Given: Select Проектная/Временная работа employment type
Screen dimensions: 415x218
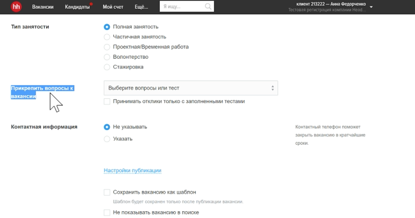Looking at the screenshot, I should pos(107,47).
